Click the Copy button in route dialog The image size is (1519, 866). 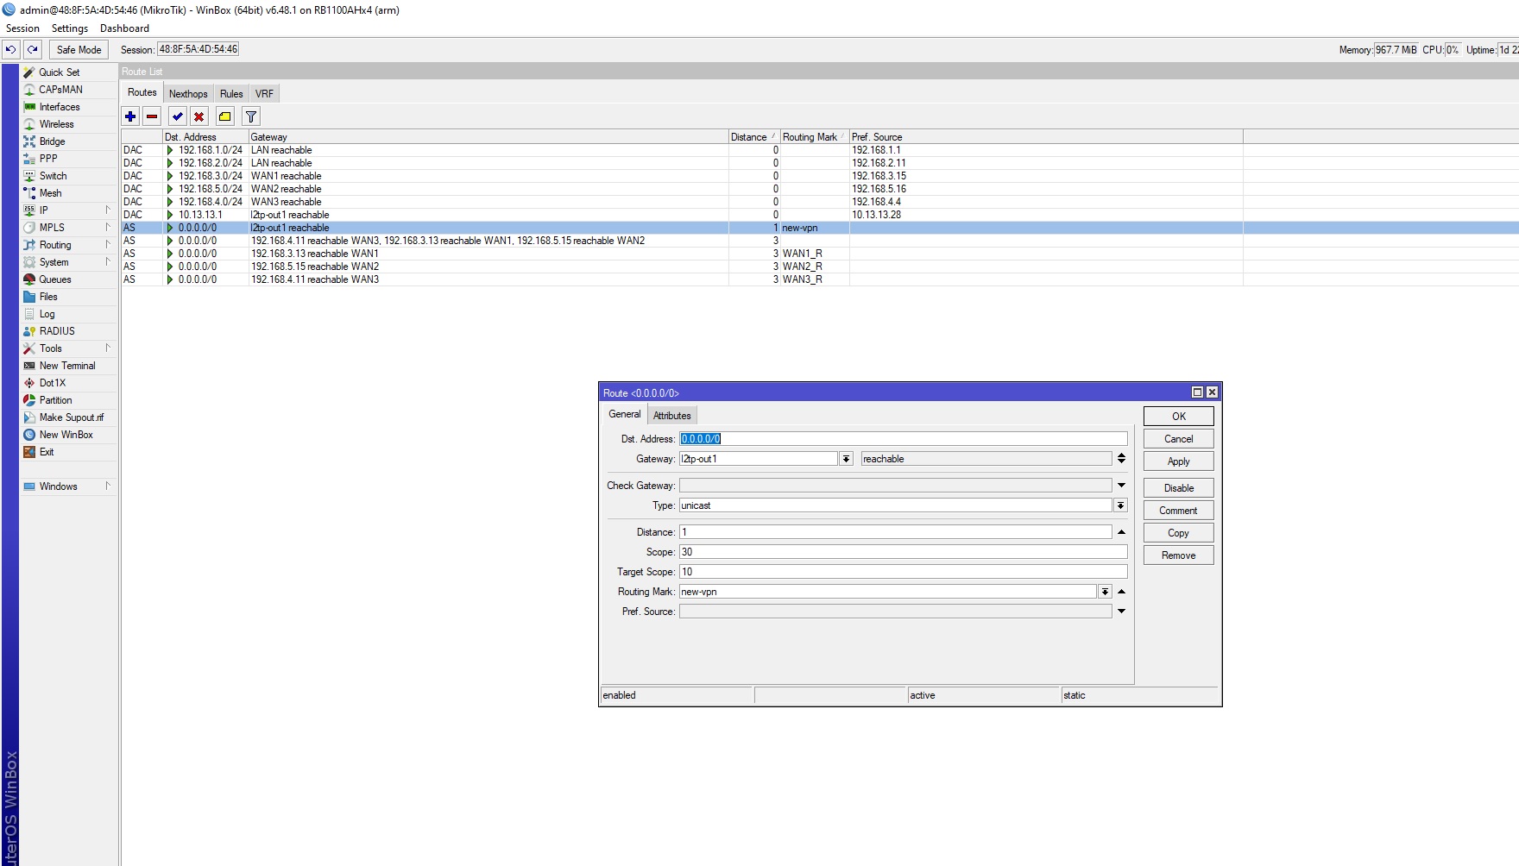coord(1178,533)
